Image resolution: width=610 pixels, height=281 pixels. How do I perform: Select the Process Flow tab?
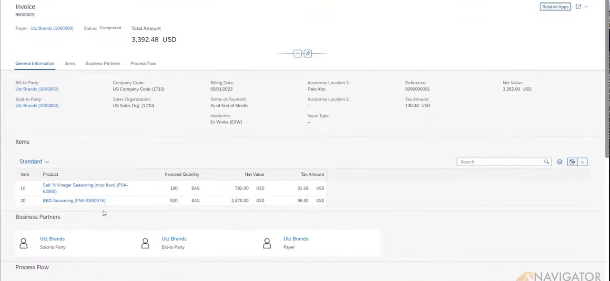pos(143,63)
